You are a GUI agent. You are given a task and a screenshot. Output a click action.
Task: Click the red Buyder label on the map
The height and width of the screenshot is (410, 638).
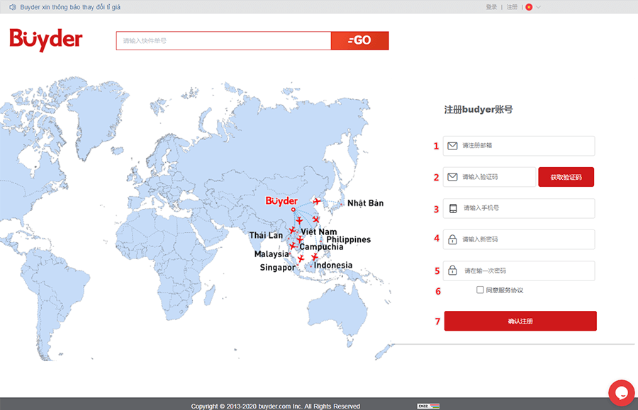[x=281, y=201]
